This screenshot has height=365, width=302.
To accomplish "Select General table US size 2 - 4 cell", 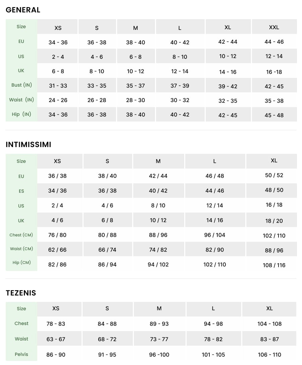I will pyautogui.click(x=58, y=57).
